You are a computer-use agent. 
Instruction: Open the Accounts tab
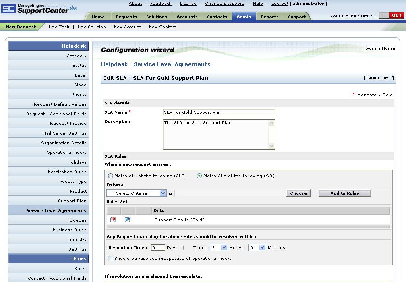point(187,17)
